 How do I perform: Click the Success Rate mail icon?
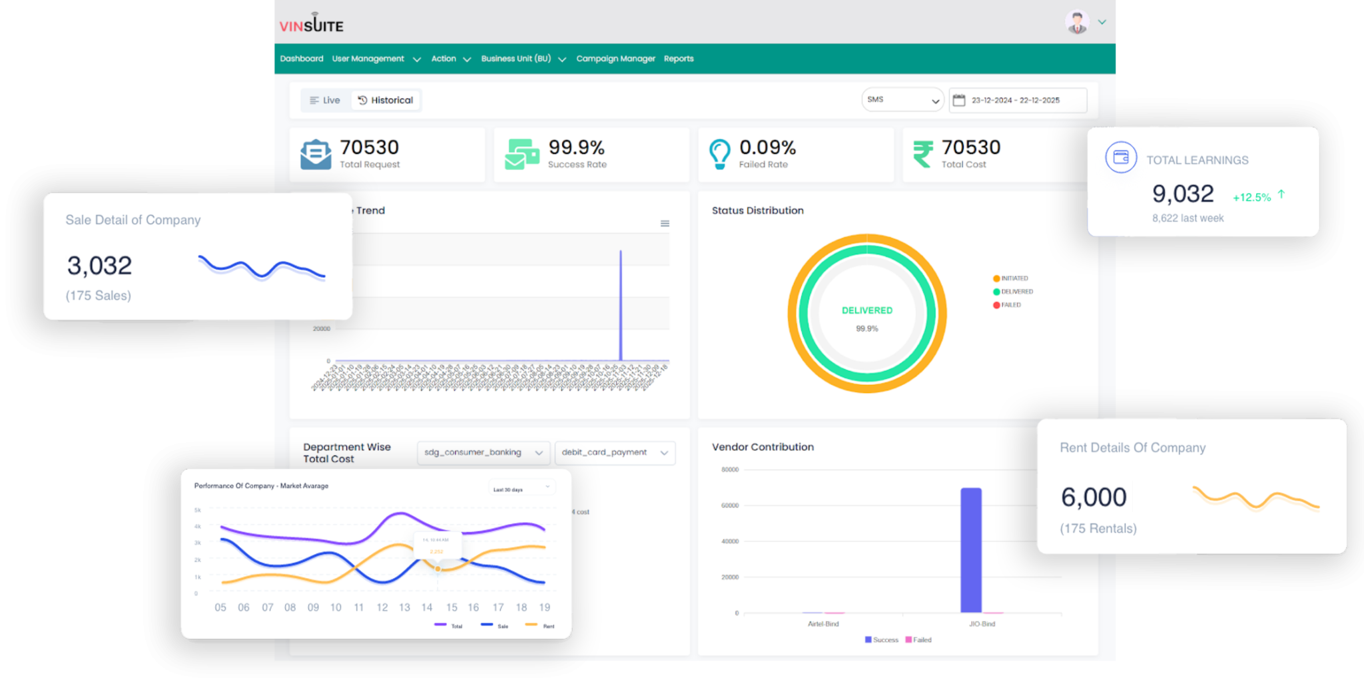point(521,155)
